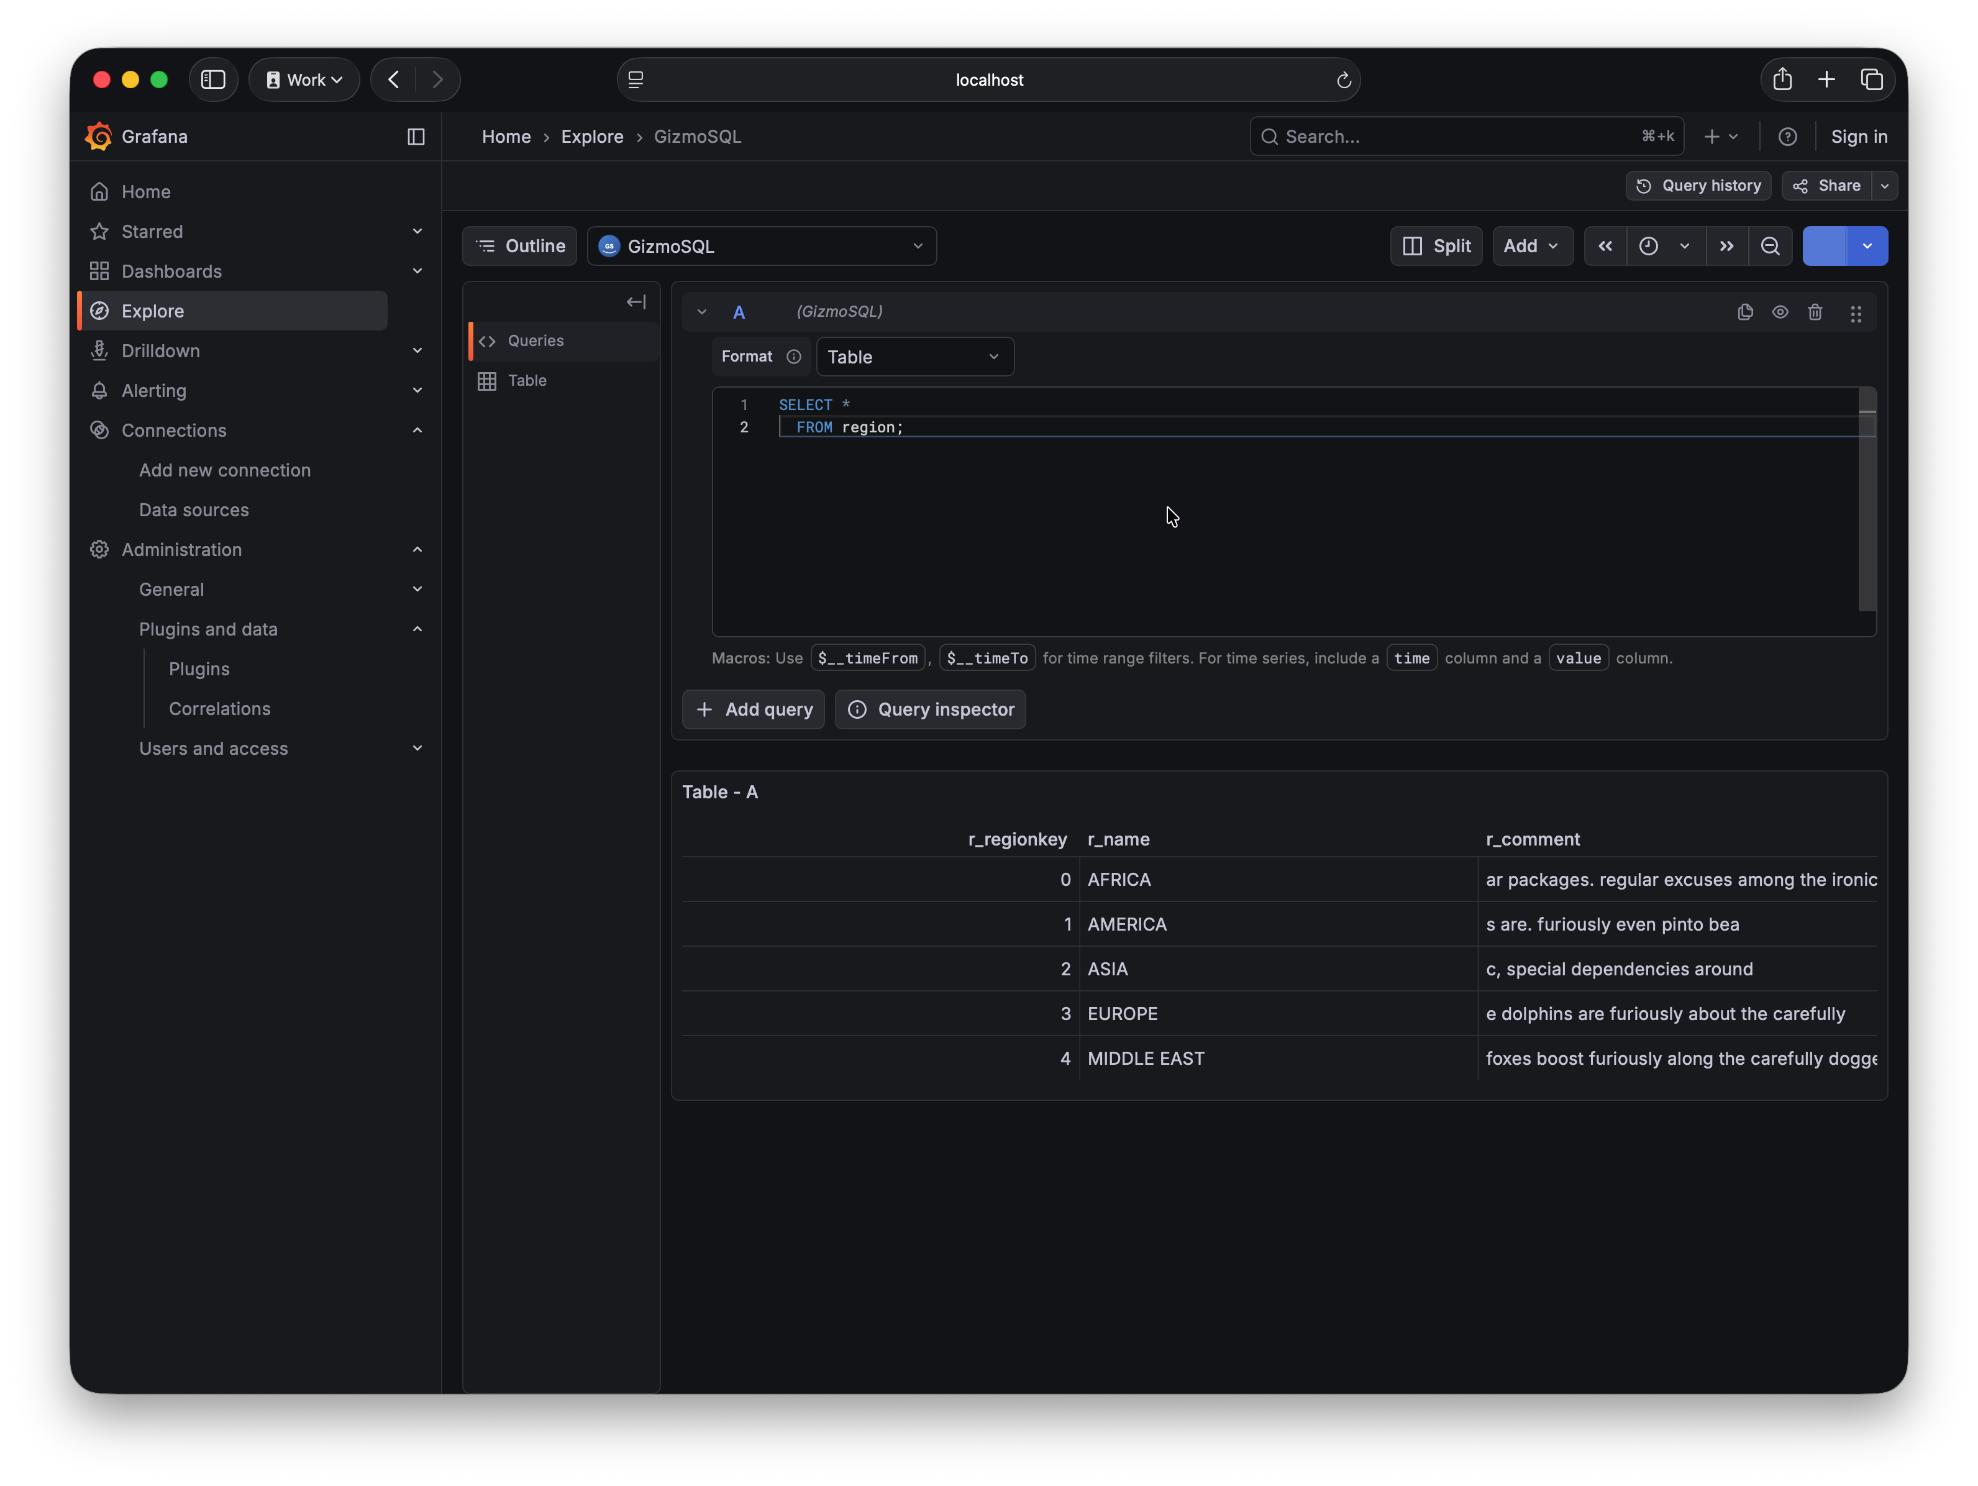
Task: Expand the Drilldown section
Action: [x=417, y=350]
